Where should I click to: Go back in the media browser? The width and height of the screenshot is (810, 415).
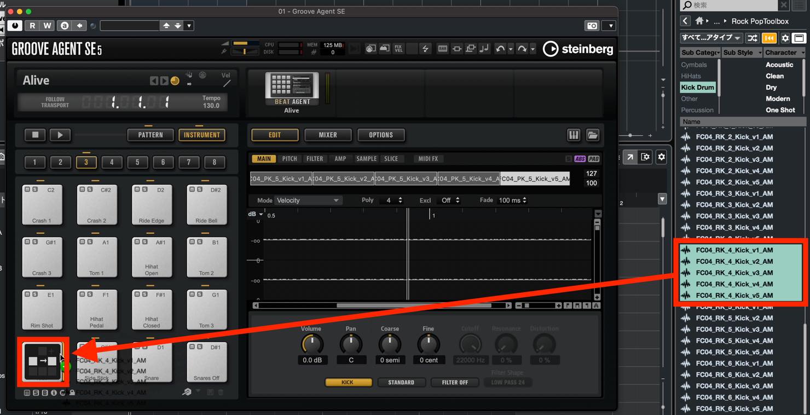coord(685,21)
